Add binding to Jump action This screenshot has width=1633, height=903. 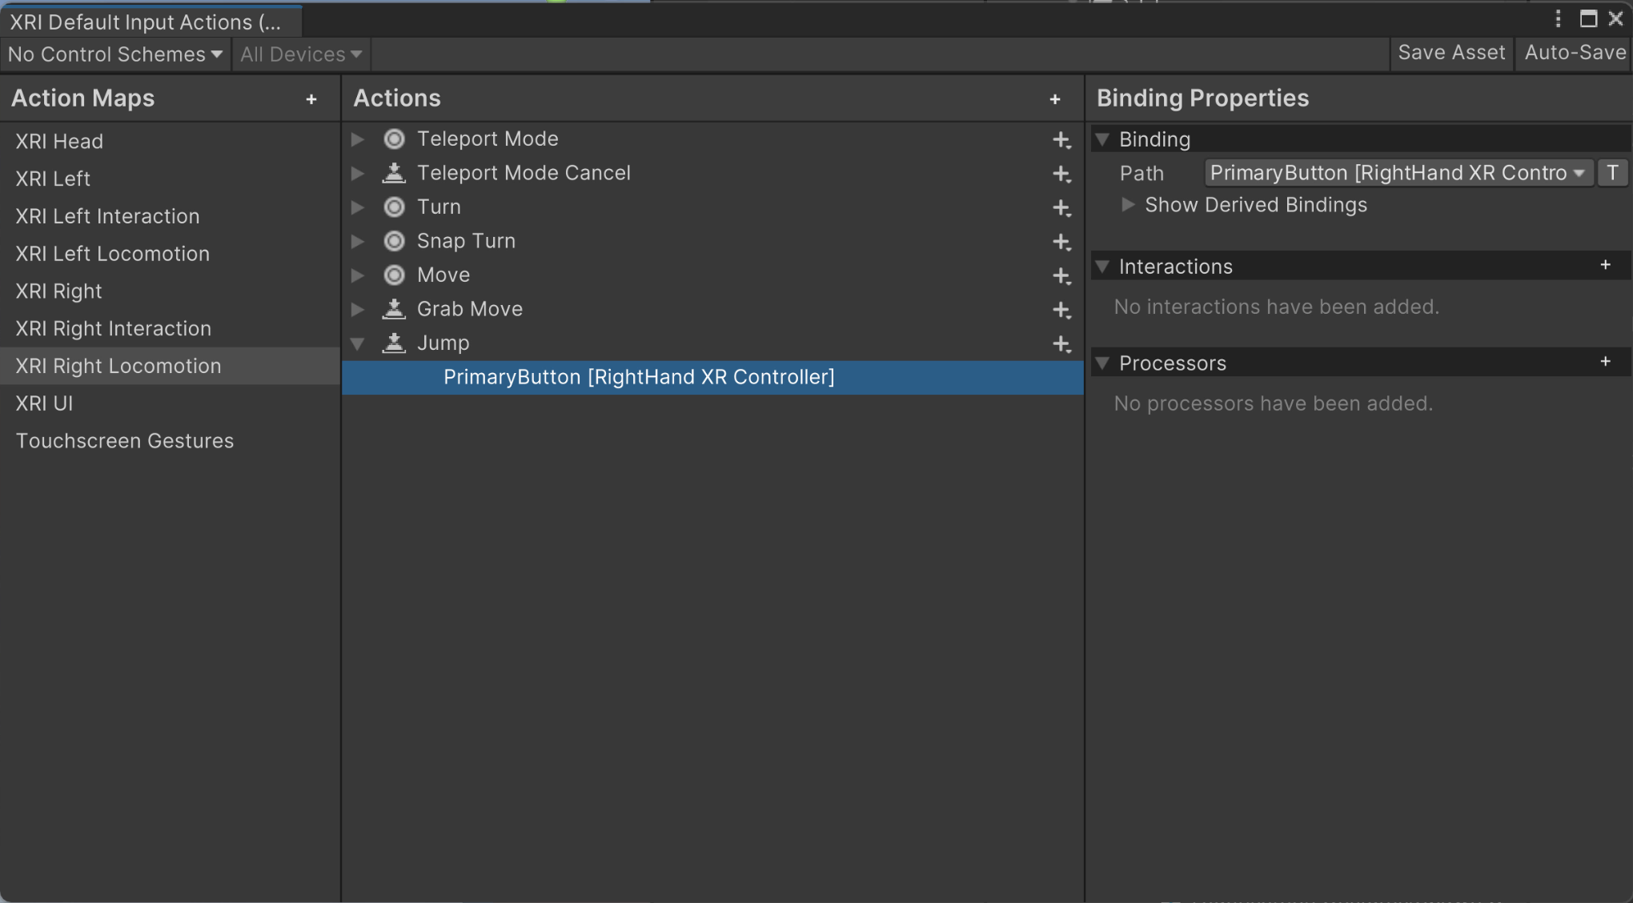click(1061, 344)
